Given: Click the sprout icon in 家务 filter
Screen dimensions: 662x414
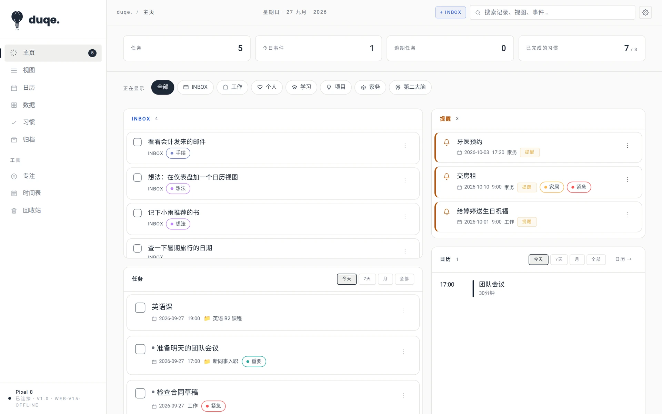Looking at the screenshot, I should click(363, 87).
